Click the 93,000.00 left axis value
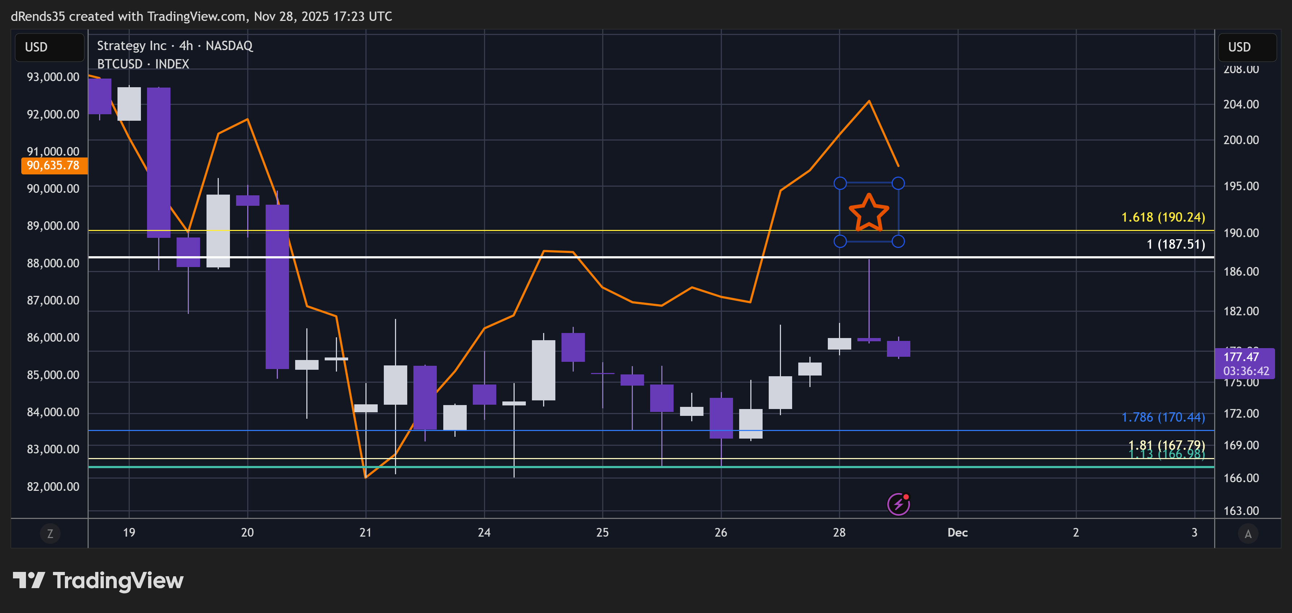 click(x=53, y=77)
